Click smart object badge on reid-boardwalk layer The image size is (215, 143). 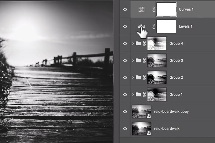[149, 133]
